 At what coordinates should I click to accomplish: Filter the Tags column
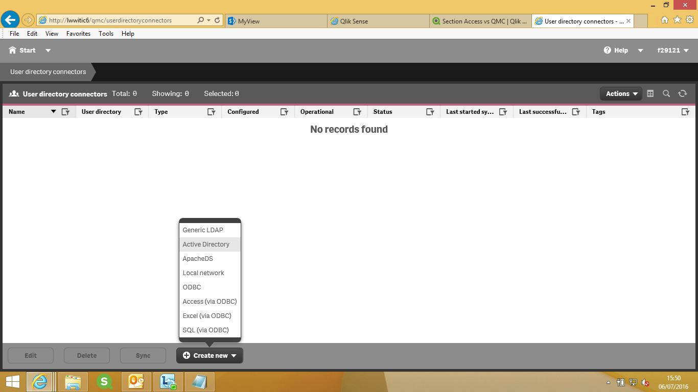686,112
